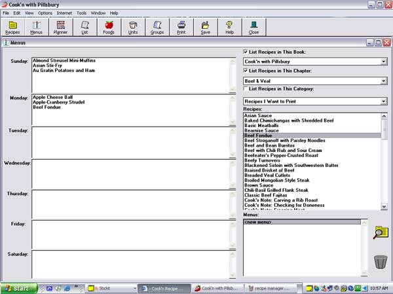This screenshot has height=294, width=393.
Task: Switch to Stickit taskbar button
Action: (x=111, y=289)
